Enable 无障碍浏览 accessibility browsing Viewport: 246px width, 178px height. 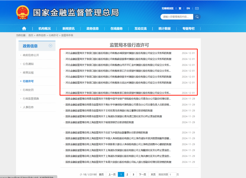click(168, 8)
